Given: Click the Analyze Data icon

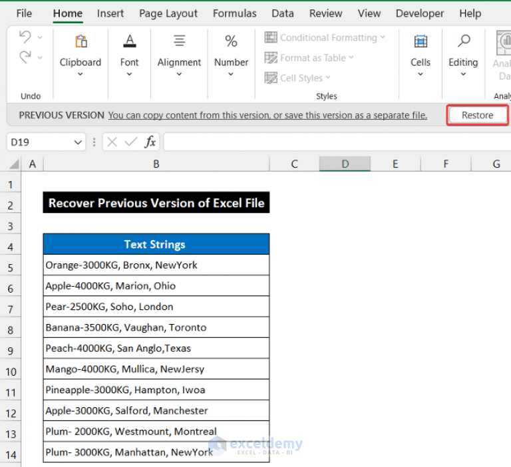Looking at the screenshot, I should click(504, 43).
